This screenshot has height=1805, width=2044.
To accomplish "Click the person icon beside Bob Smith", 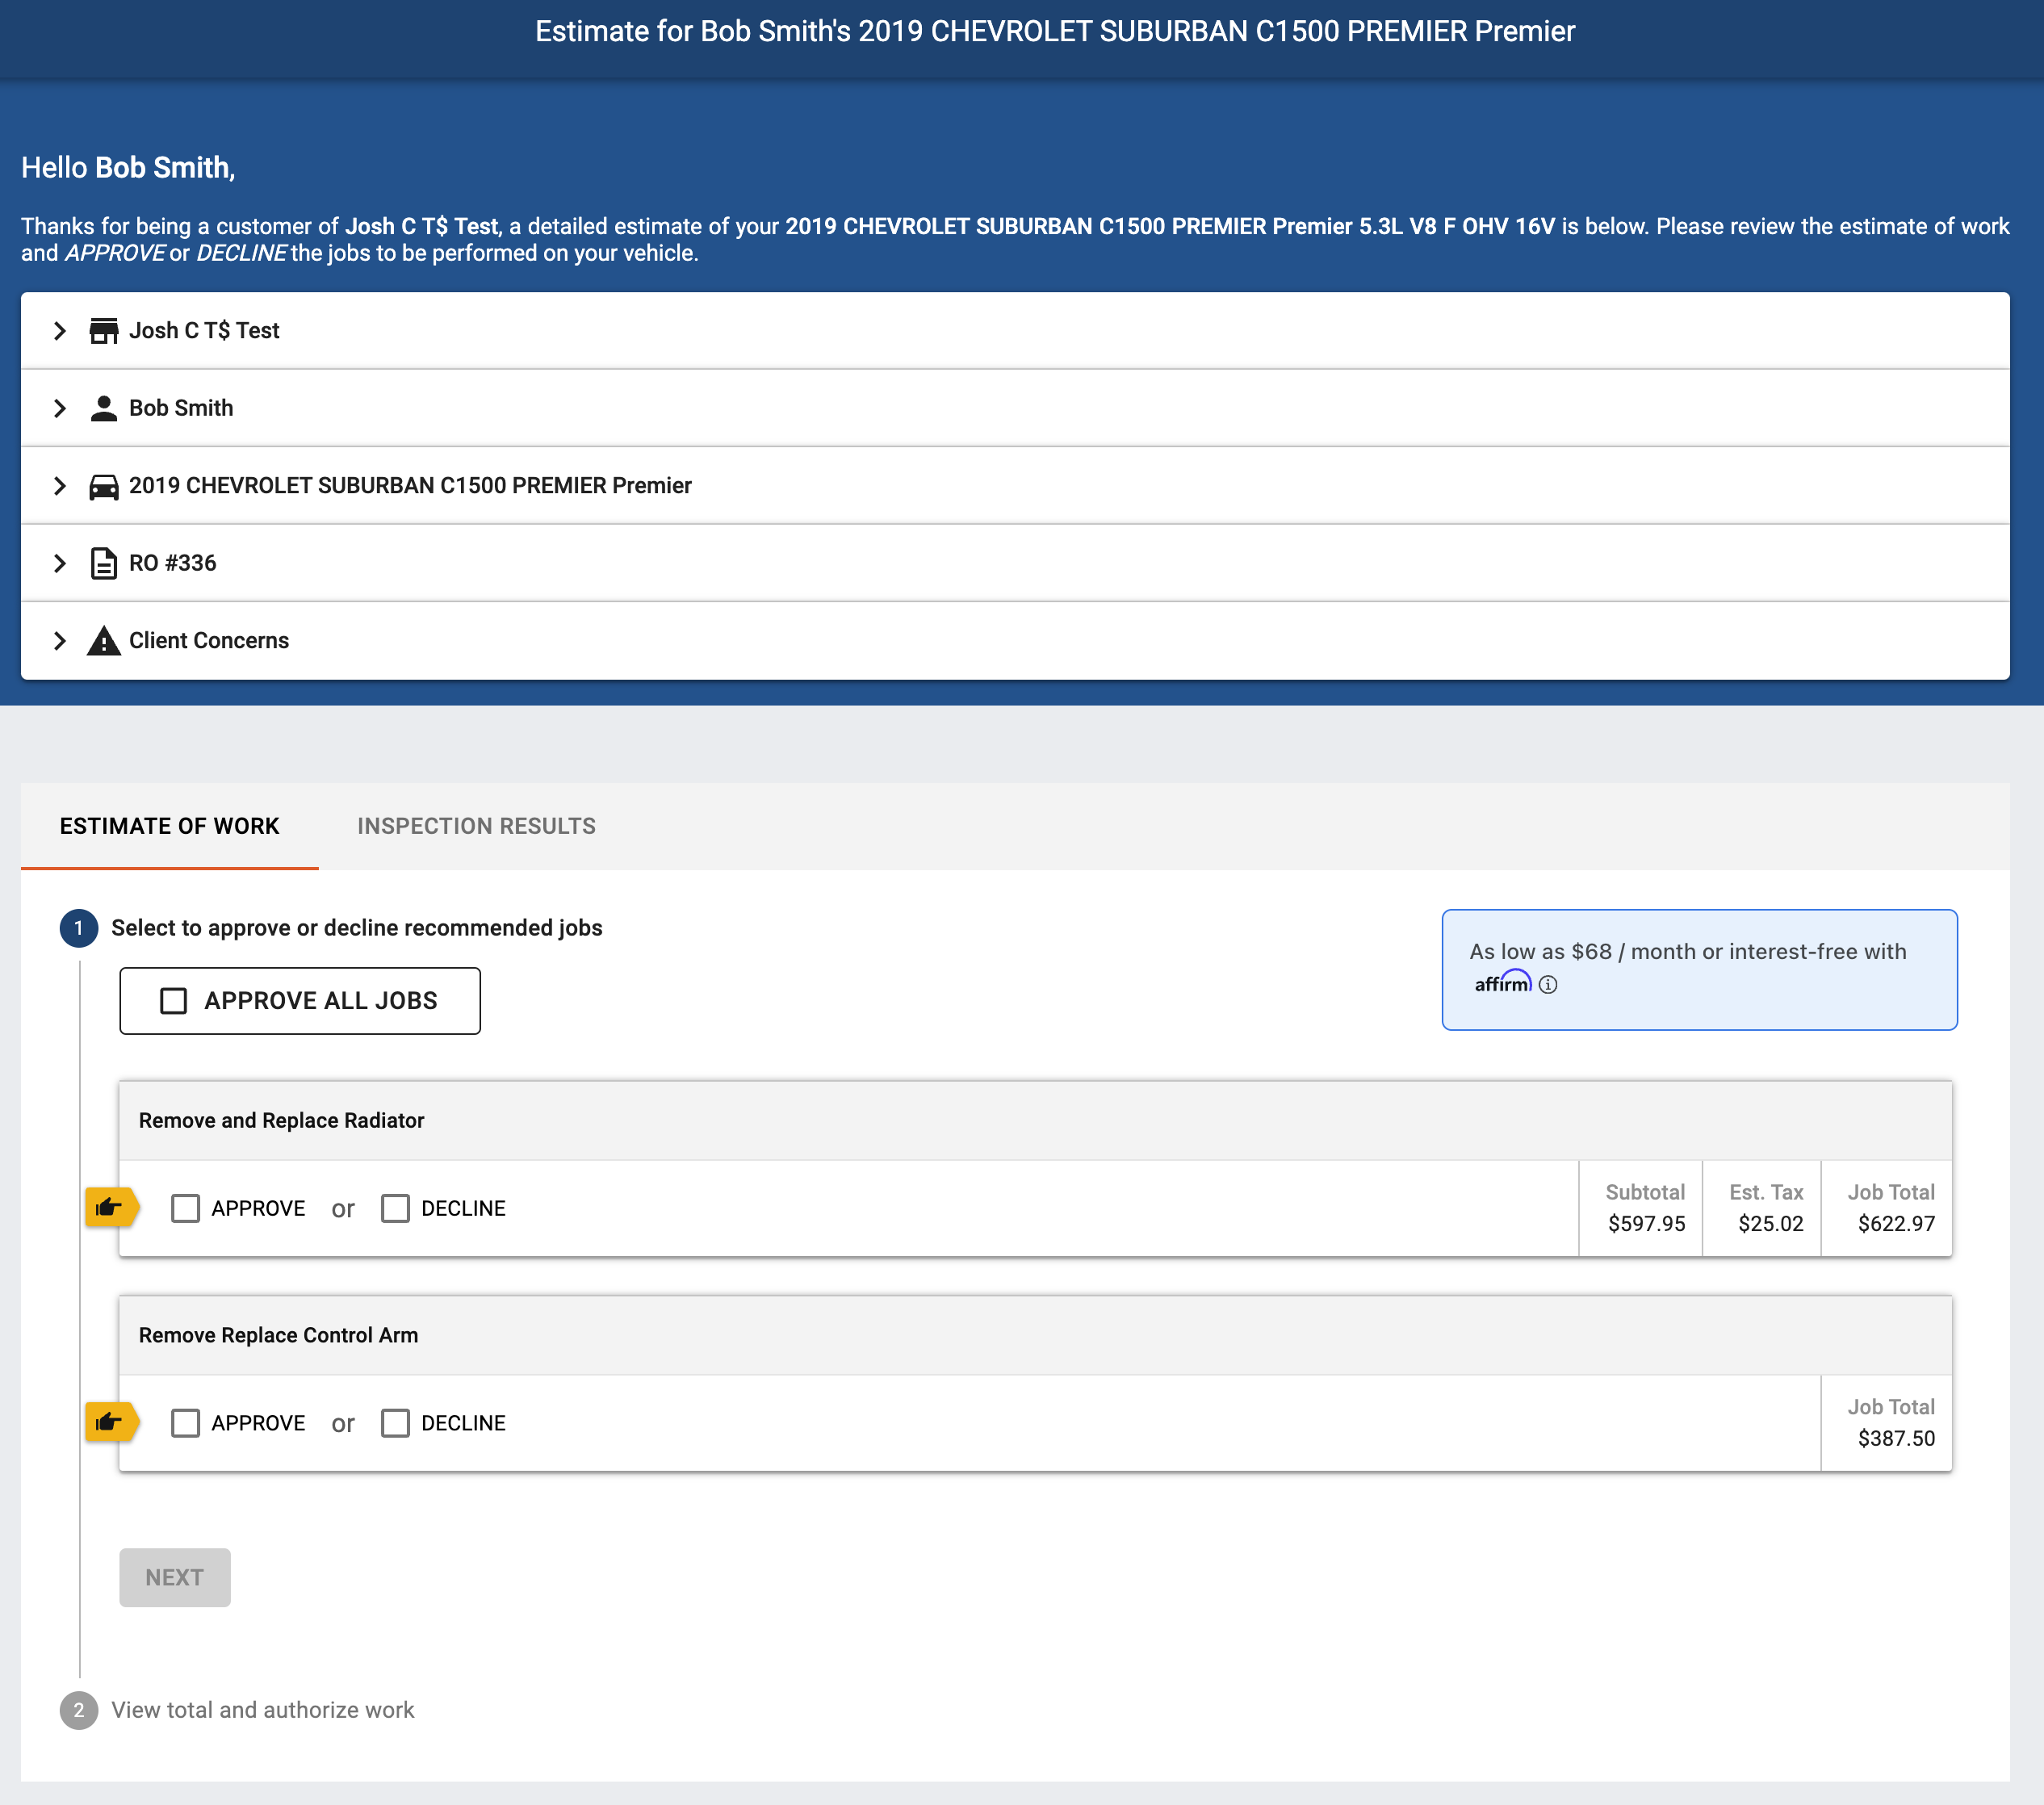I will (x=103, y=408).
